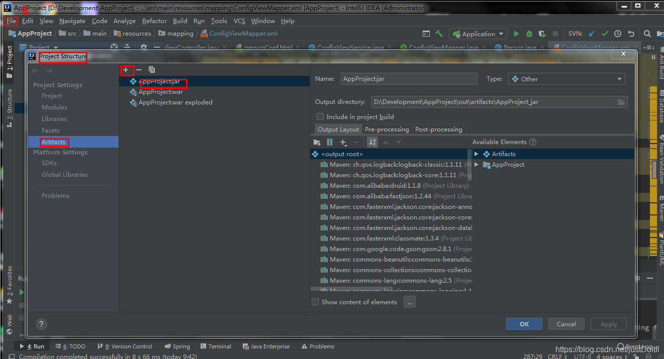
Task: Open the Problems tool window
Action: pyautogui.click(x=318, y=346)
